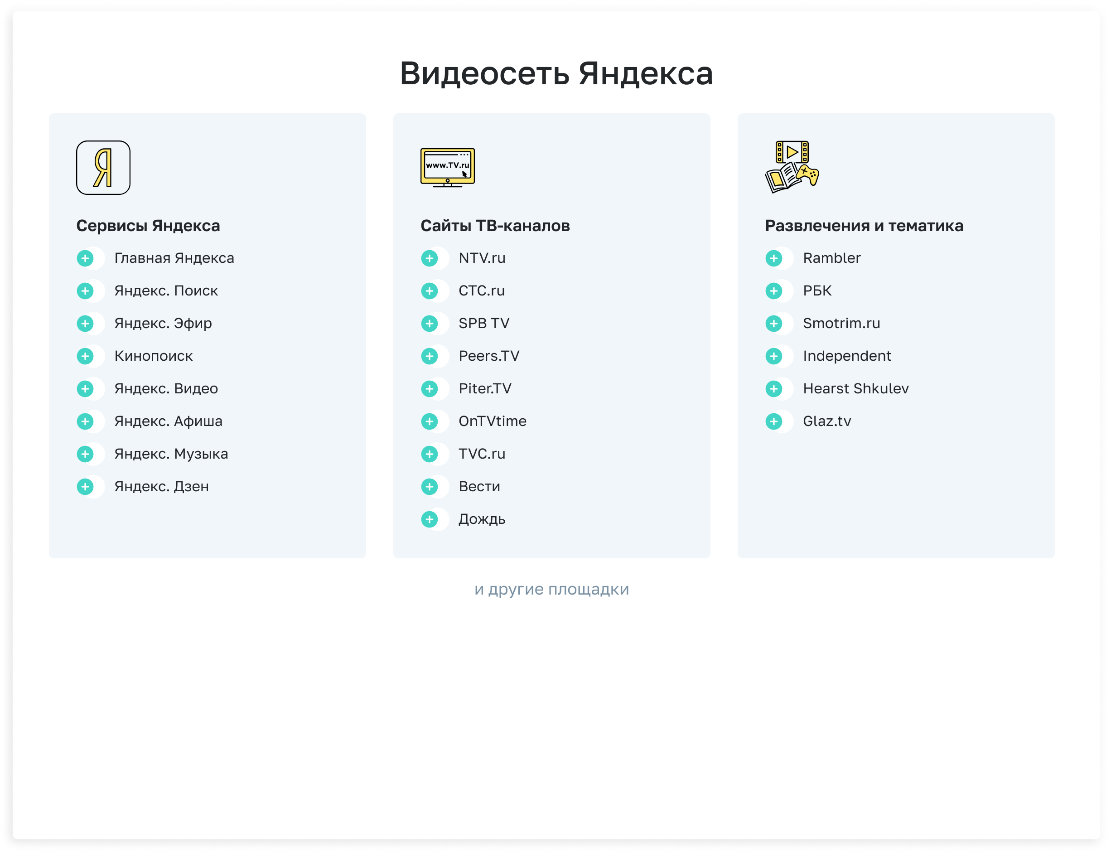Click plus icon beside Smotrim.ru

click(x=774, y=324)
